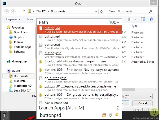Click the clock history icon in launcher
The height and width of the screenshot is (120, 159).
coord(110,115)
